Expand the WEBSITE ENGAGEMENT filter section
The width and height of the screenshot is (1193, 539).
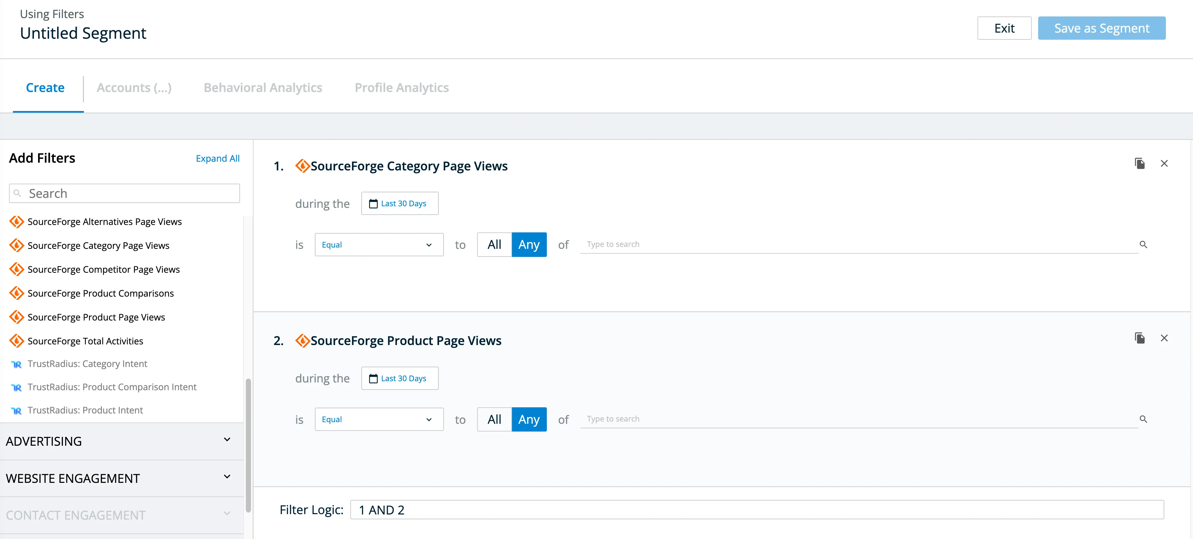click(x=121, y=478)
